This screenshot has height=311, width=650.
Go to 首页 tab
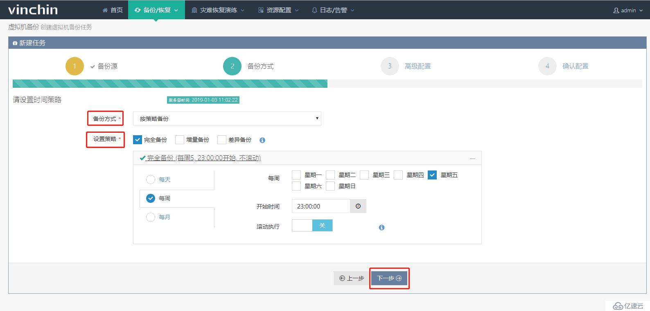click(x=113, y=10)
